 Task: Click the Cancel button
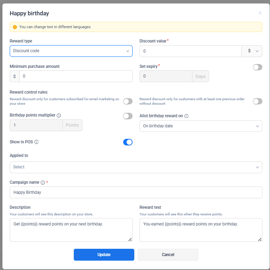(x=168, y=255)
